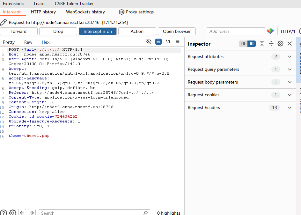Expand Request headers section

pos(290,108)
